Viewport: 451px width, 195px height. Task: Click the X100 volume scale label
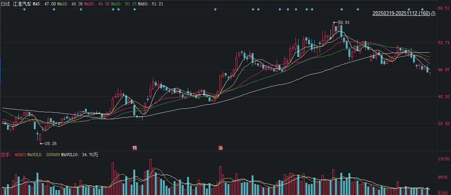pyautogui.click(x=443, y=192)
